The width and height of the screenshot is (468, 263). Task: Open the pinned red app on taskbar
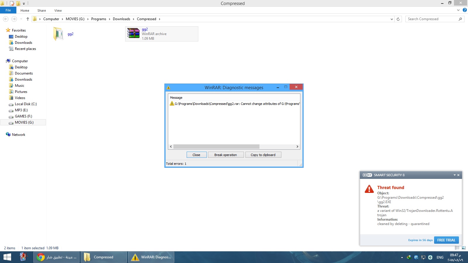tap(23, 257)
